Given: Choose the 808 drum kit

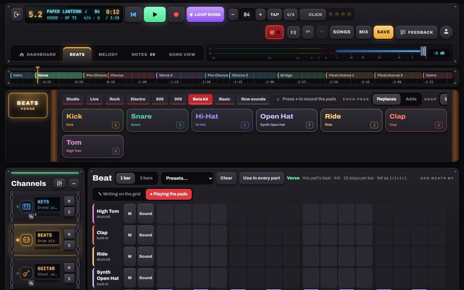Looking at the screenshot, I should (x=160, y=99).
